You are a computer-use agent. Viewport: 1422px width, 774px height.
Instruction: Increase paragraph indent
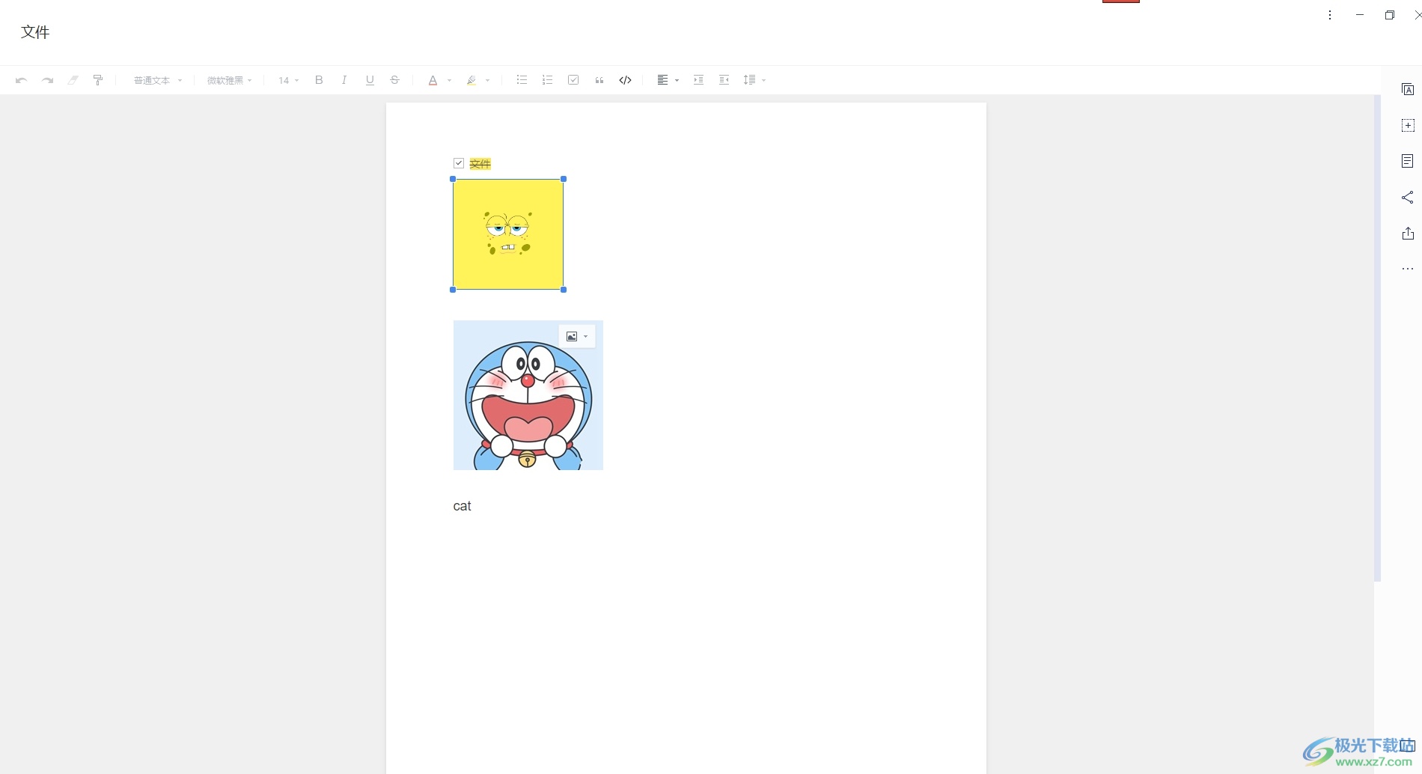[698, 80]
